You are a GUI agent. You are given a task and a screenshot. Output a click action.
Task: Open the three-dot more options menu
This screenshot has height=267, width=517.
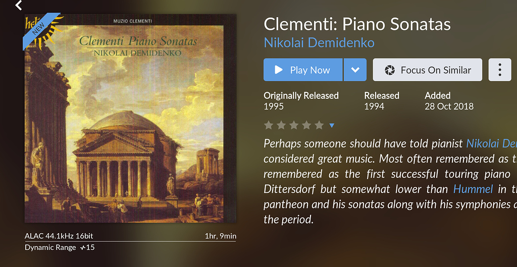500,70
